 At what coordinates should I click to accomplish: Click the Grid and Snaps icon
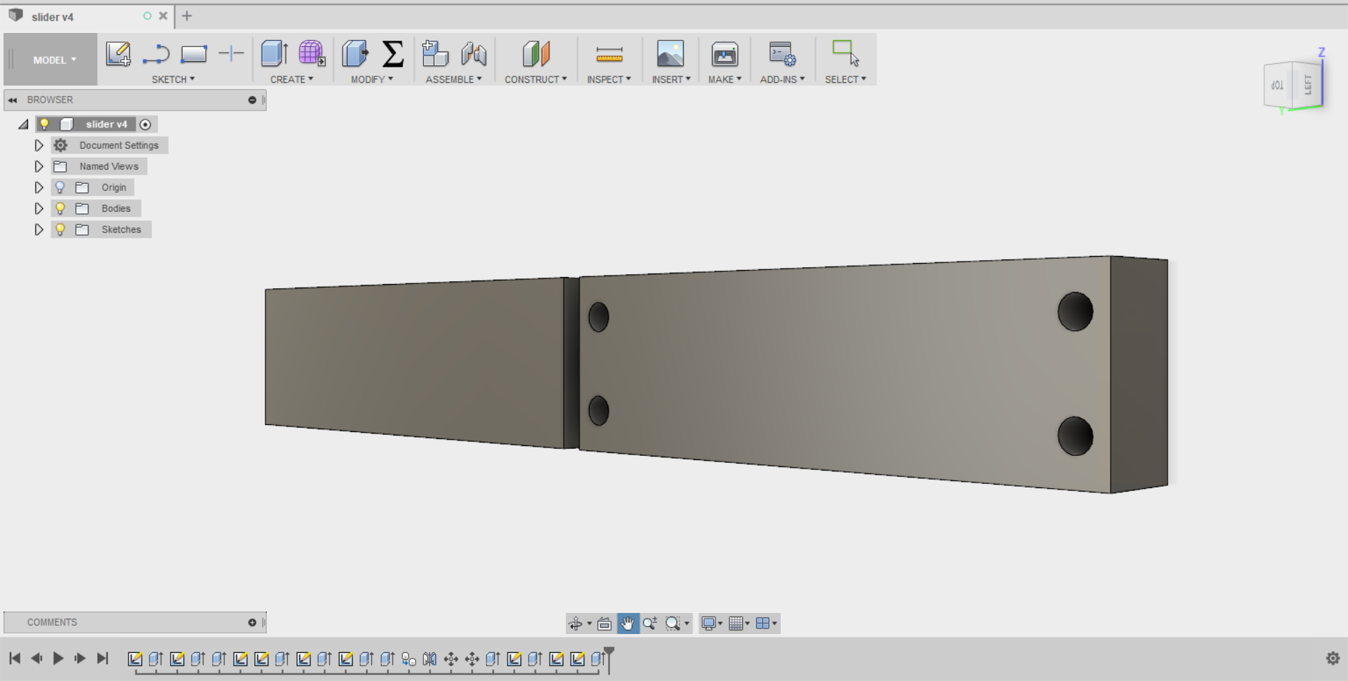tap(736, 623)
